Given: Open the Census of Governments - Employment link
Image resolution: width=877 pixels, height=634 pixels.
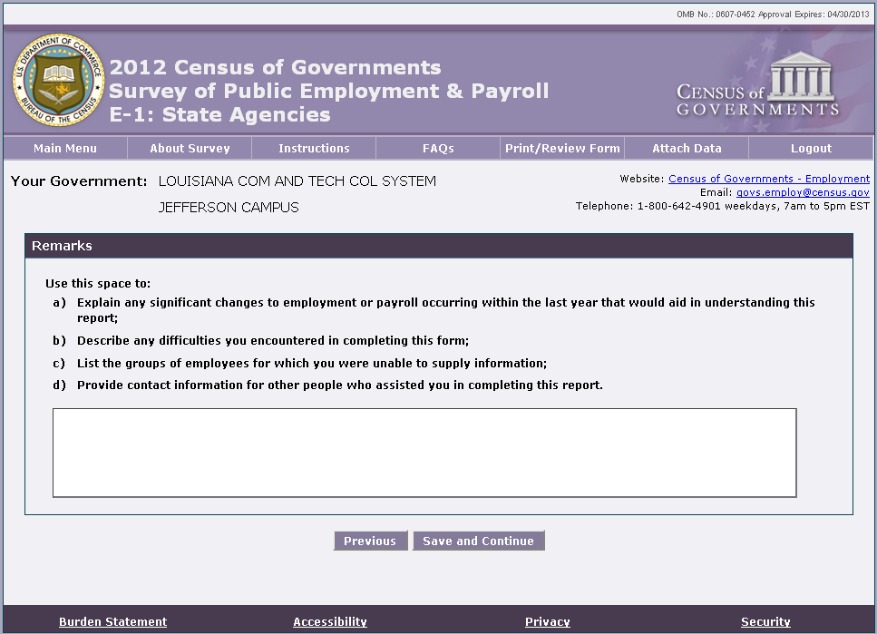Looking at the screenshot, I should [769, 179].
